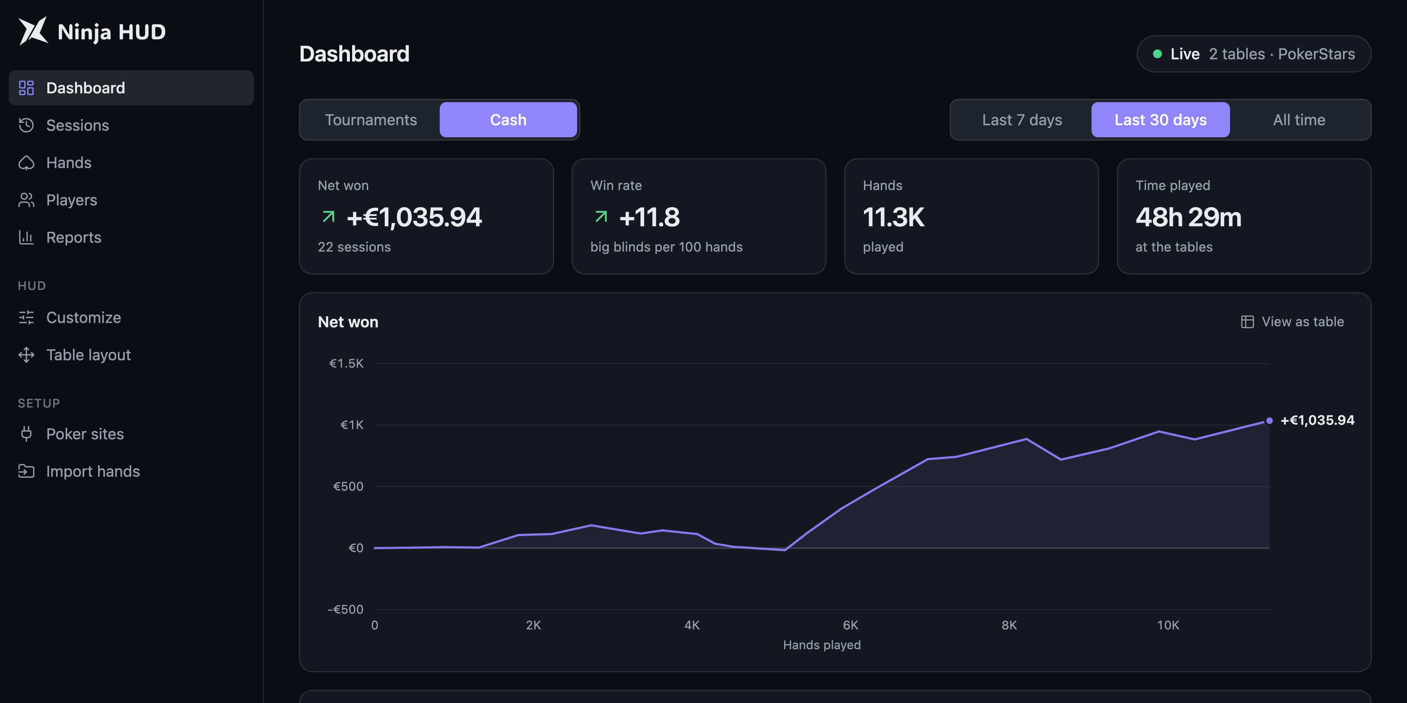The width and height of the screenshot is (1407, 703).
Task: Click the €1.5K y-axis label
Action: coord(346,364)
